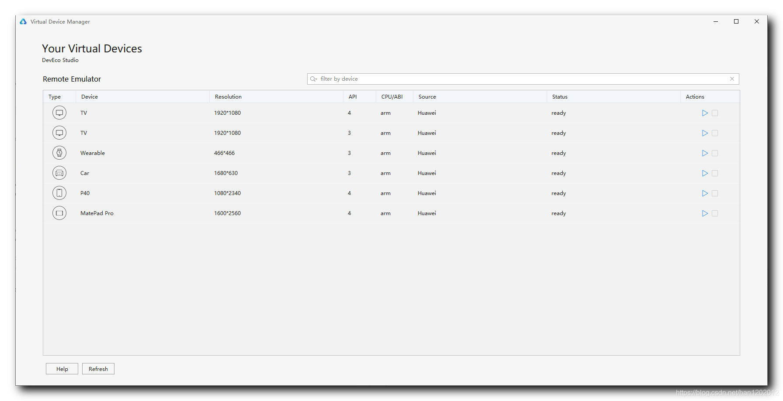The height and width of the screenshot is (401, 783).
Task: Click the API value 4 in MatePad Pro row
Action: click(349, 213)
